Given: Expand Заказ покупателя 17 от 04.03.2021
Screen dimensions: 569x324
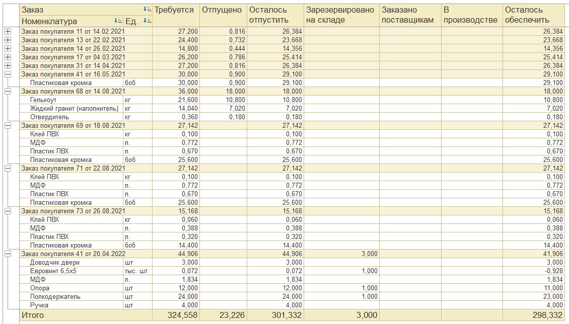Looking at the screenshot, I should tap(8, 57).
